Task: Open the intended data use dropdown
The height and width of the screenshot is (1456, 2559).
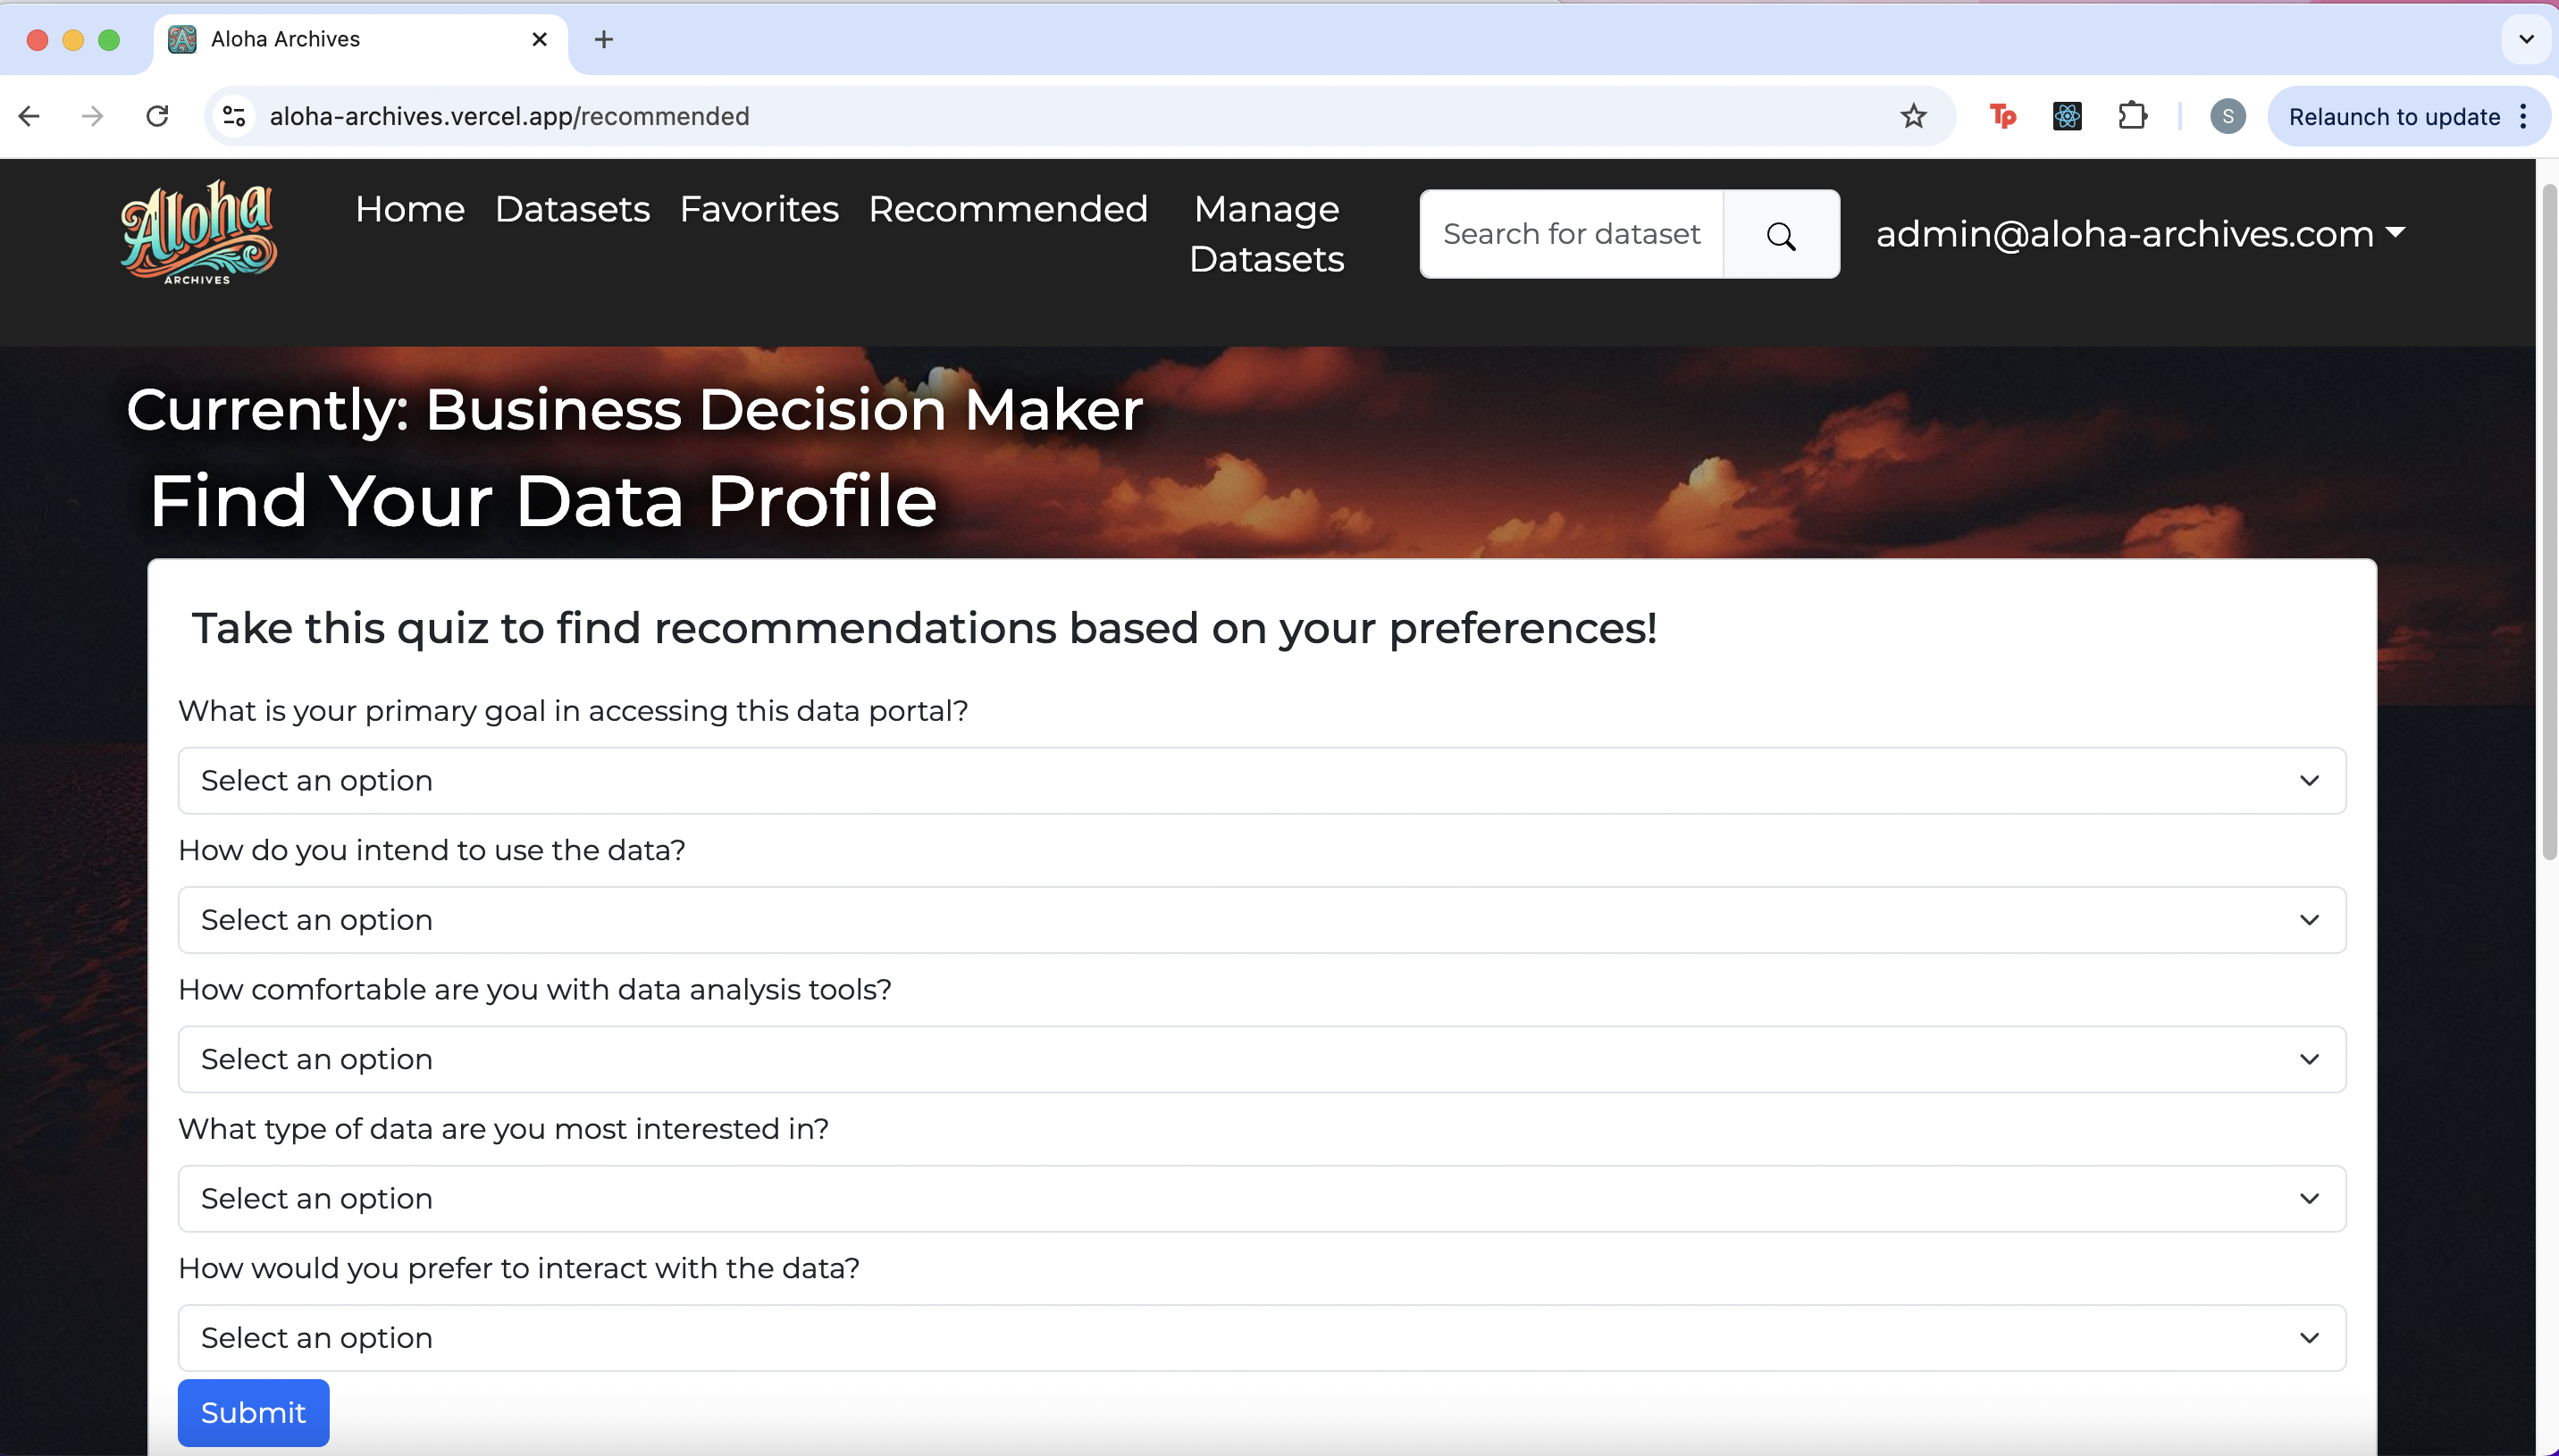Action: pyautogui.click(x=1261, y=919)
